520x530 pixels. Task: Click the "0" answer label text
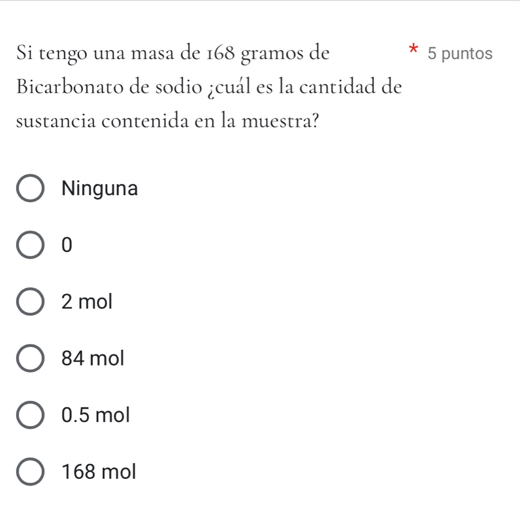tap(67, 246)
